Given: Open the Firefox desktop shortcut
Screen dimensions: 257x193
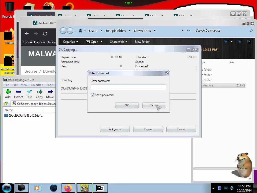Looking at the screenshot, I should (x=9, y=37).
